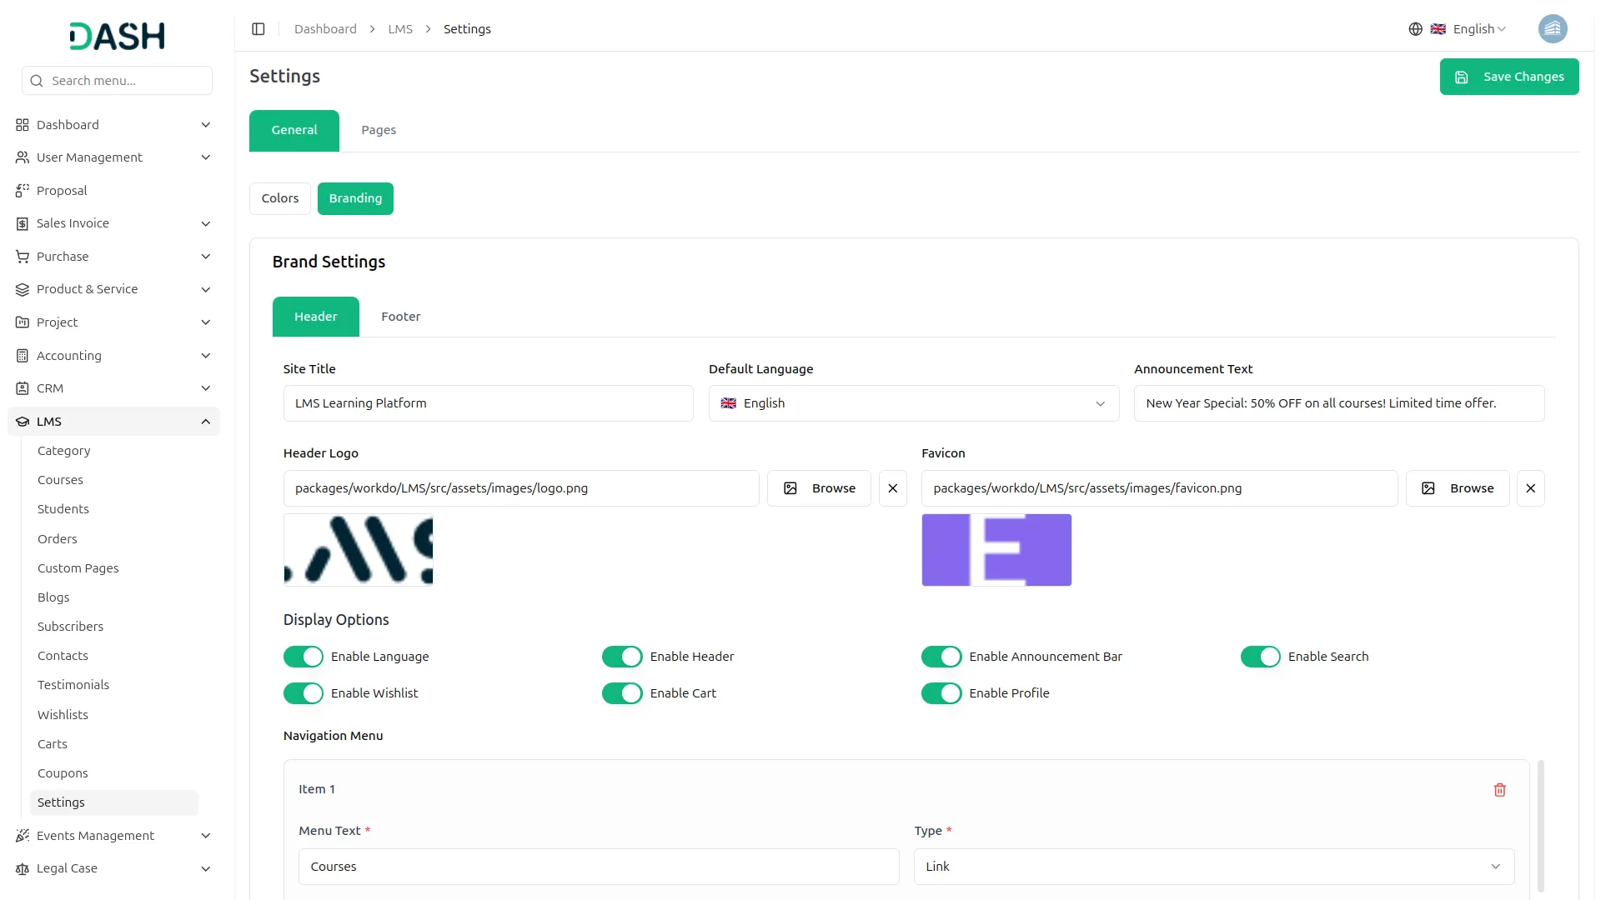Click the search magnifier icon
1601x900 pixels.
coord(37,81)
